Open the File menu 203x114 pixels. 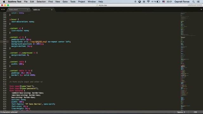[26, 2]
